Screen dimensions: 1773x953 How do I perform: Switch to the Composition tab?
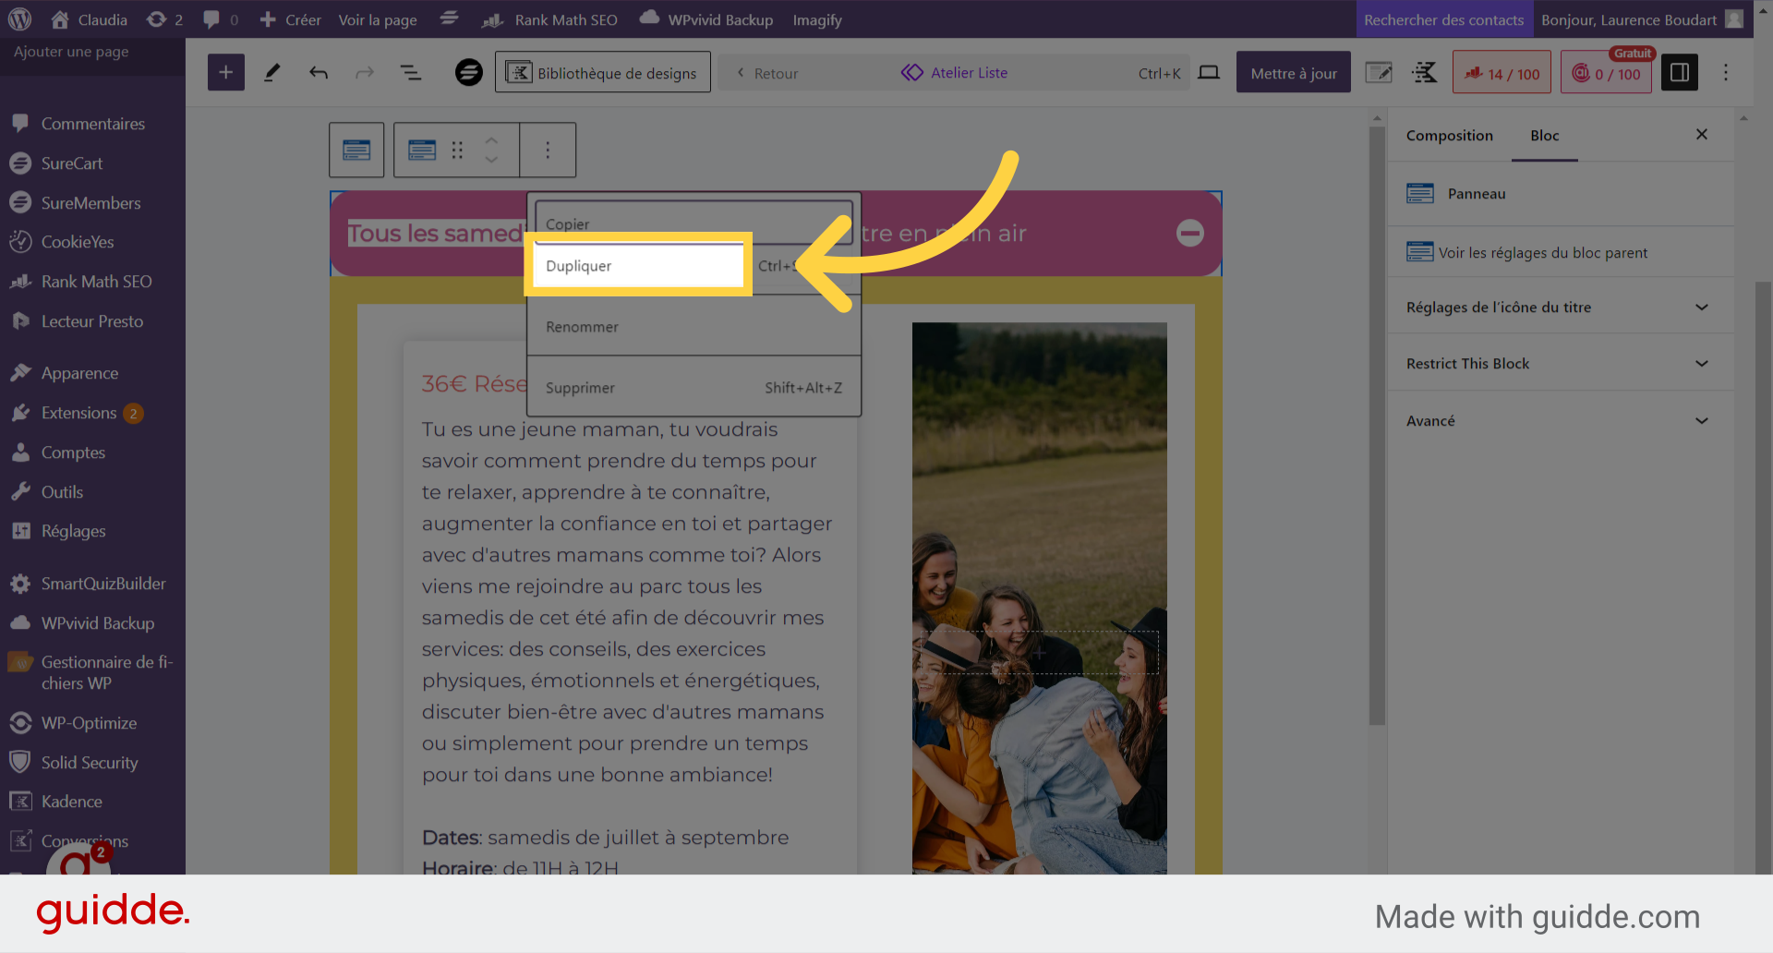tap(1449, 136)
